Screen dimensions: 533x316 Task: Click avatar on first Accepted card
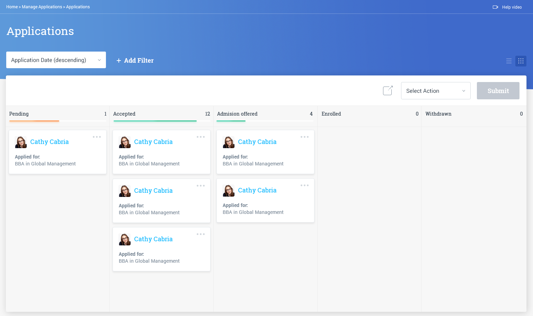[125, 142]
